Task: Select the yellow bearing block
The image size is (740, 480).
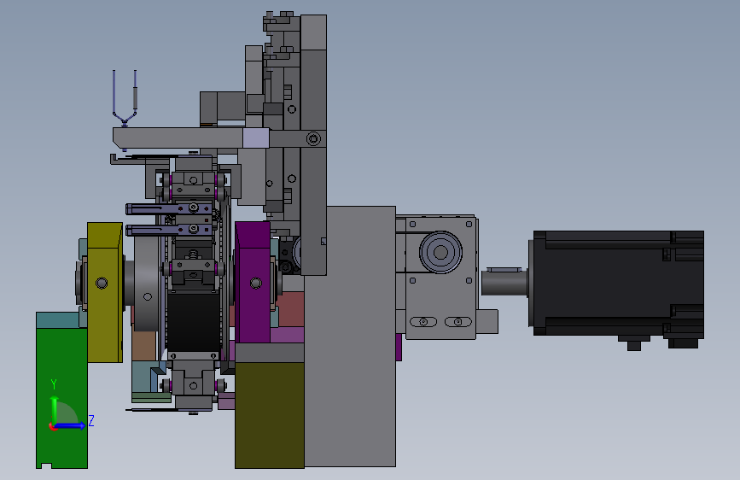Action: [105, 292]
